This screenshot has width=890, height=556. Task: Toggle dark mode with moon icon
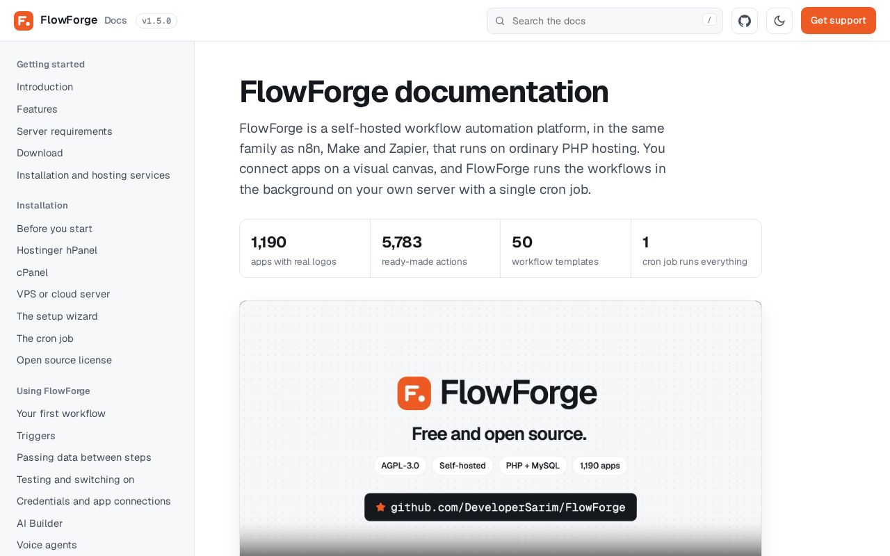pos(779,21)
